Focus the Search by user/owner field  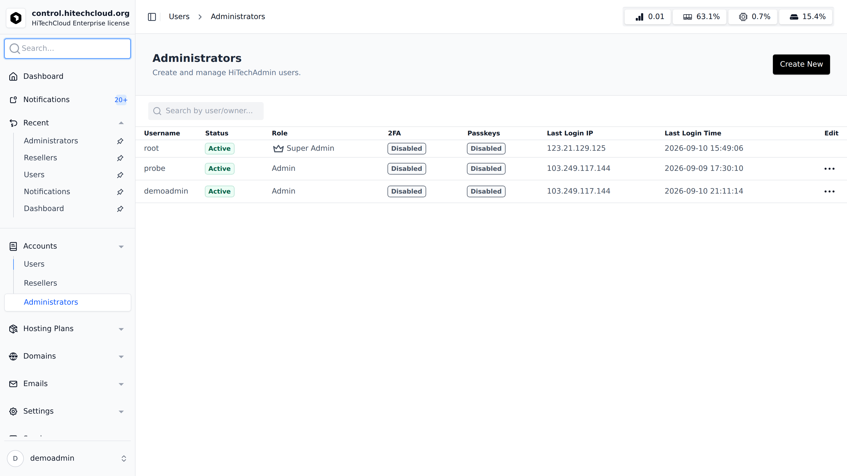click(x=206, y=111)
